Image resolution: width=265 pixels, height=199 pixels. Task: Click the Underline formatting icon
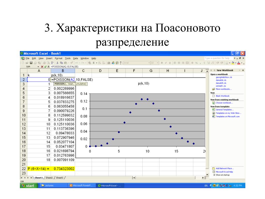tap(170, 63)
